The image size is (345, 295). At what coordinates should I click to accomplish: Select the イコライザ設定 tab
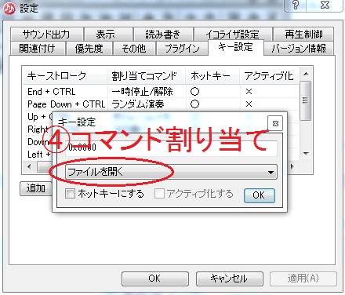(233, 35)
